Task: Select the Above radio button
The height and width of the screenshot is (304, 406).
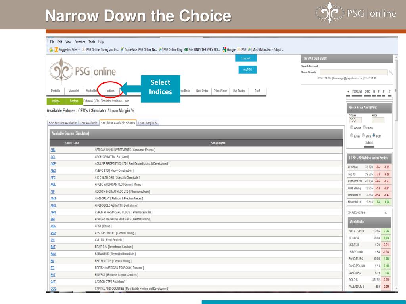Action: [x=352, y=127]
